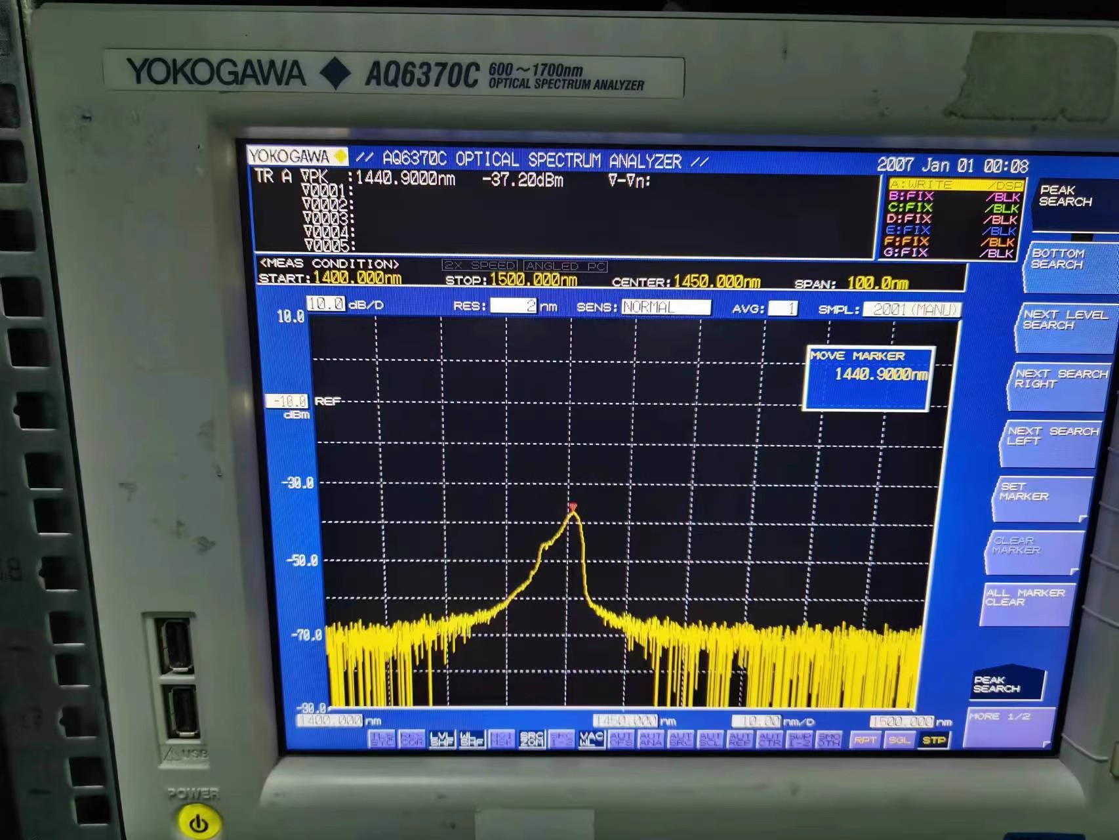Start single sweep with SGL icon
The width and height of the screenshot is (1119, 840).
click(899, 740)
